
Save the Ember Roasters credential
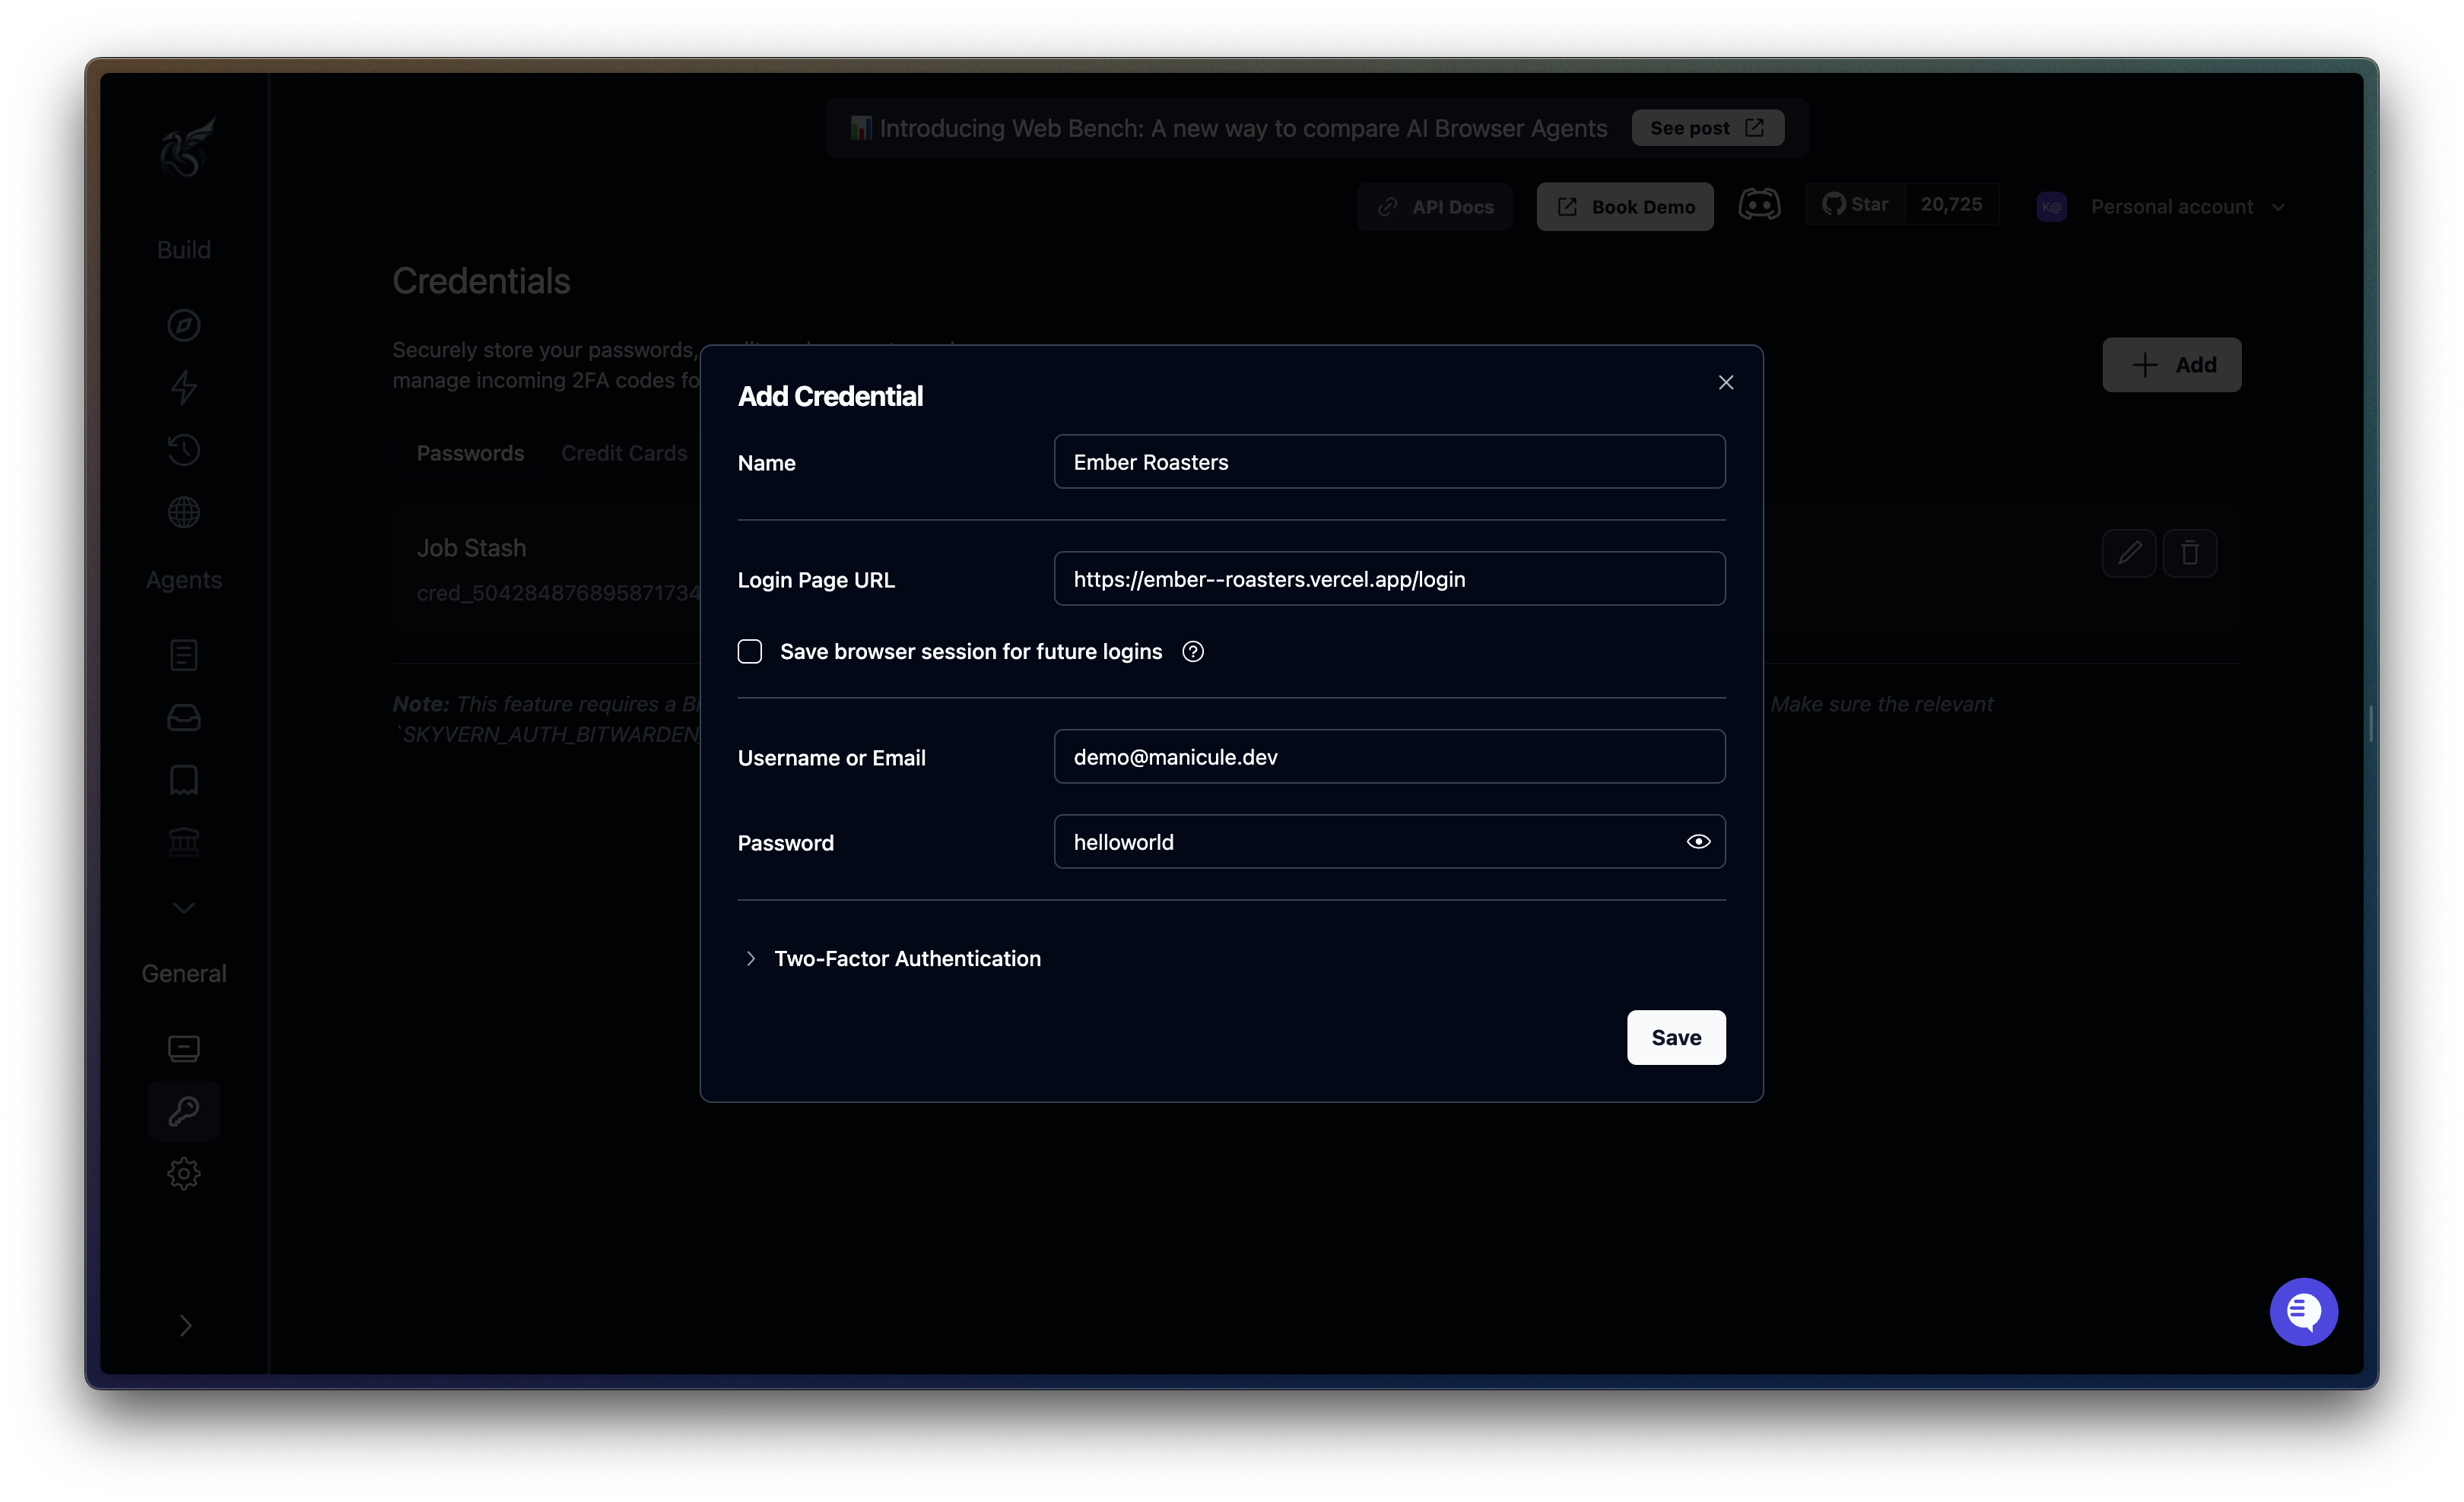point(1676,1038)
